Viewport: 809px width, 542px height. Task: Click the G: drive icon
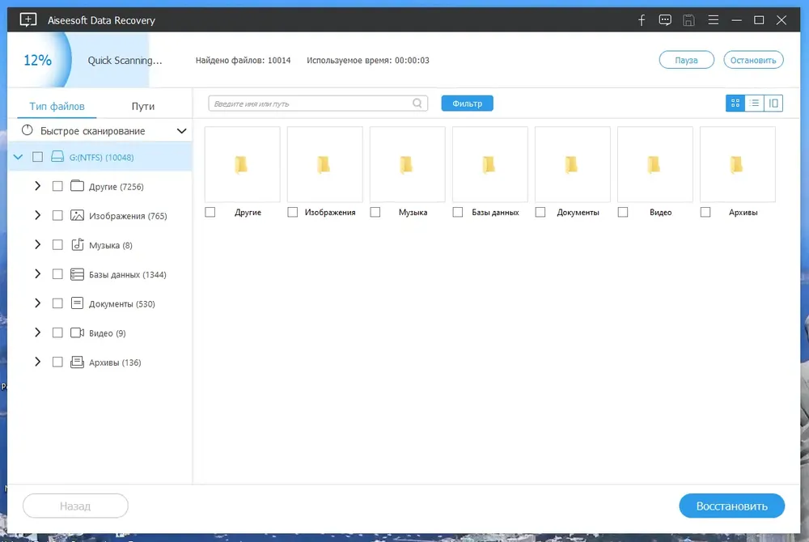coord(57,157)
